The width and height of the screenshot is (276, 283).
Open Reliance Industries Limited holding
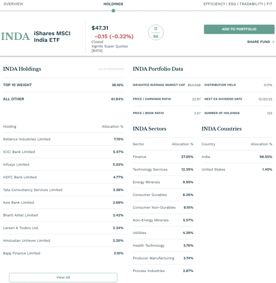63,139
